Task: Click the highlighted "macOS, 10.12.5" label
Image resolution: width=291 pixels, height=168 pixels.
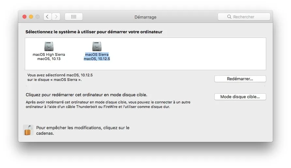Action: [x=97, y=59]
